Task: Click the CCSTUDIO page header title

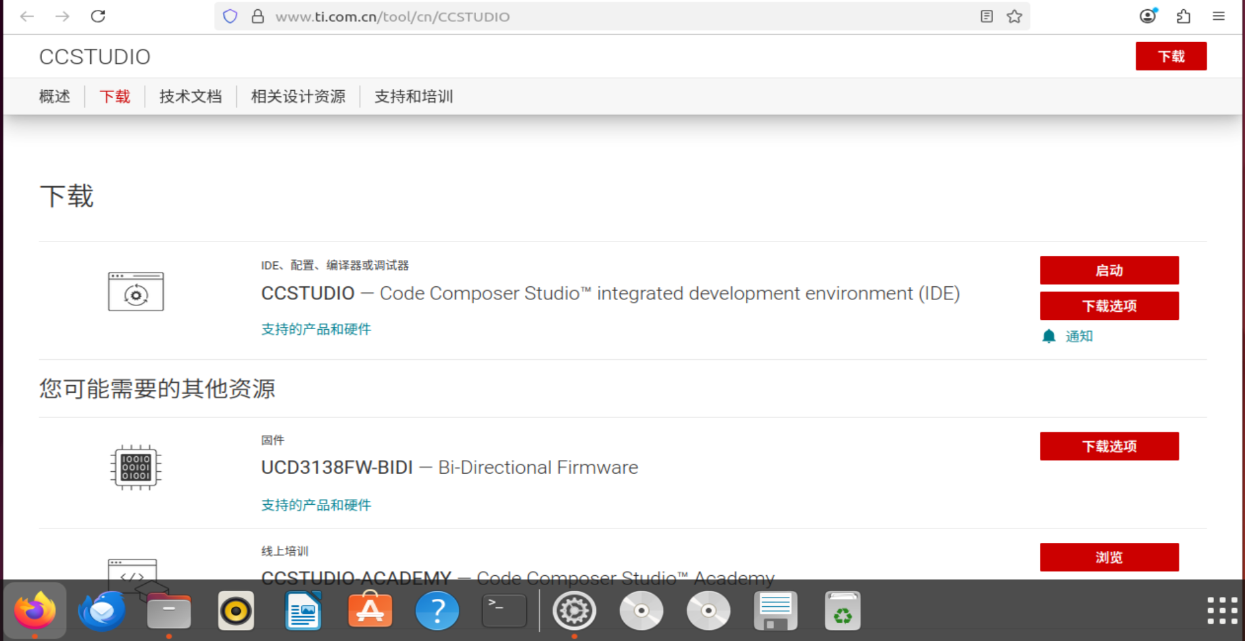Action: pos(95,57)
